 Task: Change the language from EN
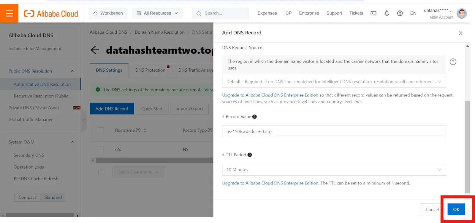click(413, 13)
